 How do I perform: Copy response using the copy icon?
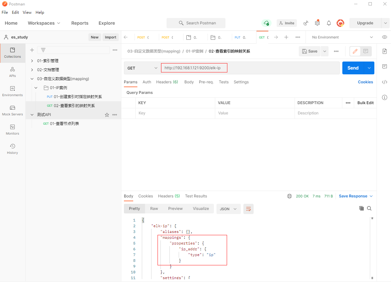(x=362, y=208)
